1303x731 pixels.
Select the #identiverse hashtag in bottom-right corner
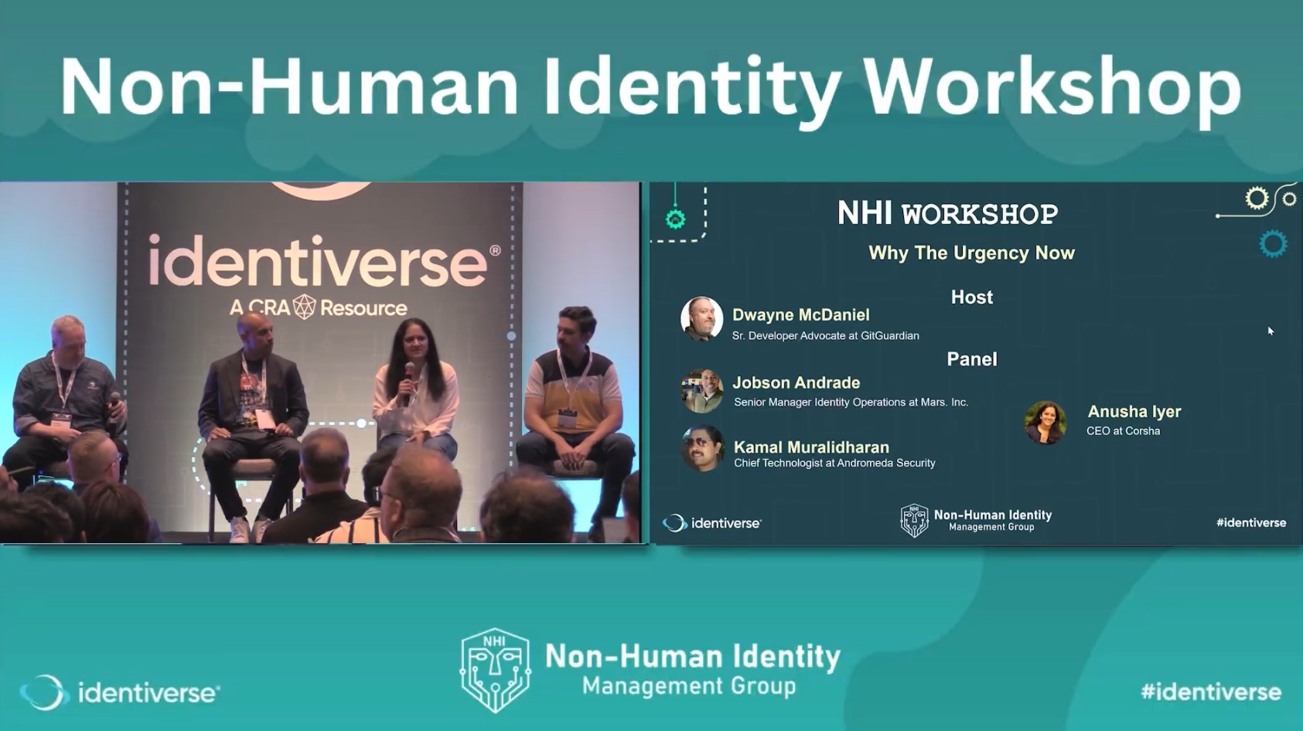(1210, 692)
